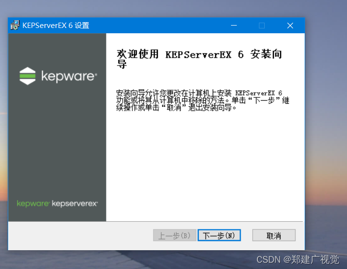
Task: Click the heading 欢迎使用 KEPServerEX 6 安装向导
Action: (199, 59)
